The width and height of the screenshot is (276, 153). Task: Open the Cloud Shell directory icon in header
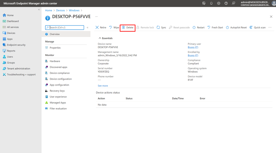tap(204, 3)
